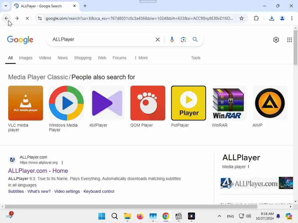Open the Keyboard control sitelink
Image resolution: width=298 pixels, height=223 pixels.
[x=99, y=192]
